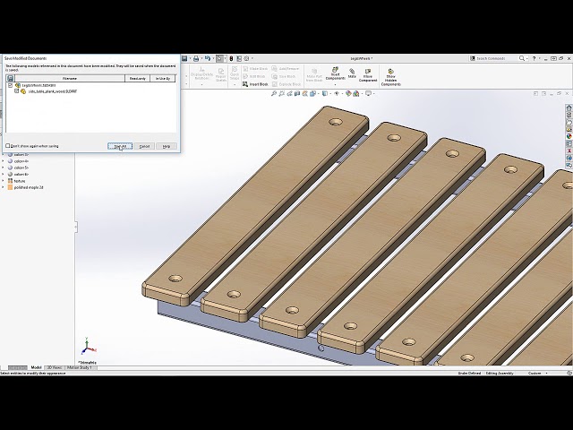Expand the color<5> tree item
This screenshot has height=430, width=573.
(x=4, y=168)
